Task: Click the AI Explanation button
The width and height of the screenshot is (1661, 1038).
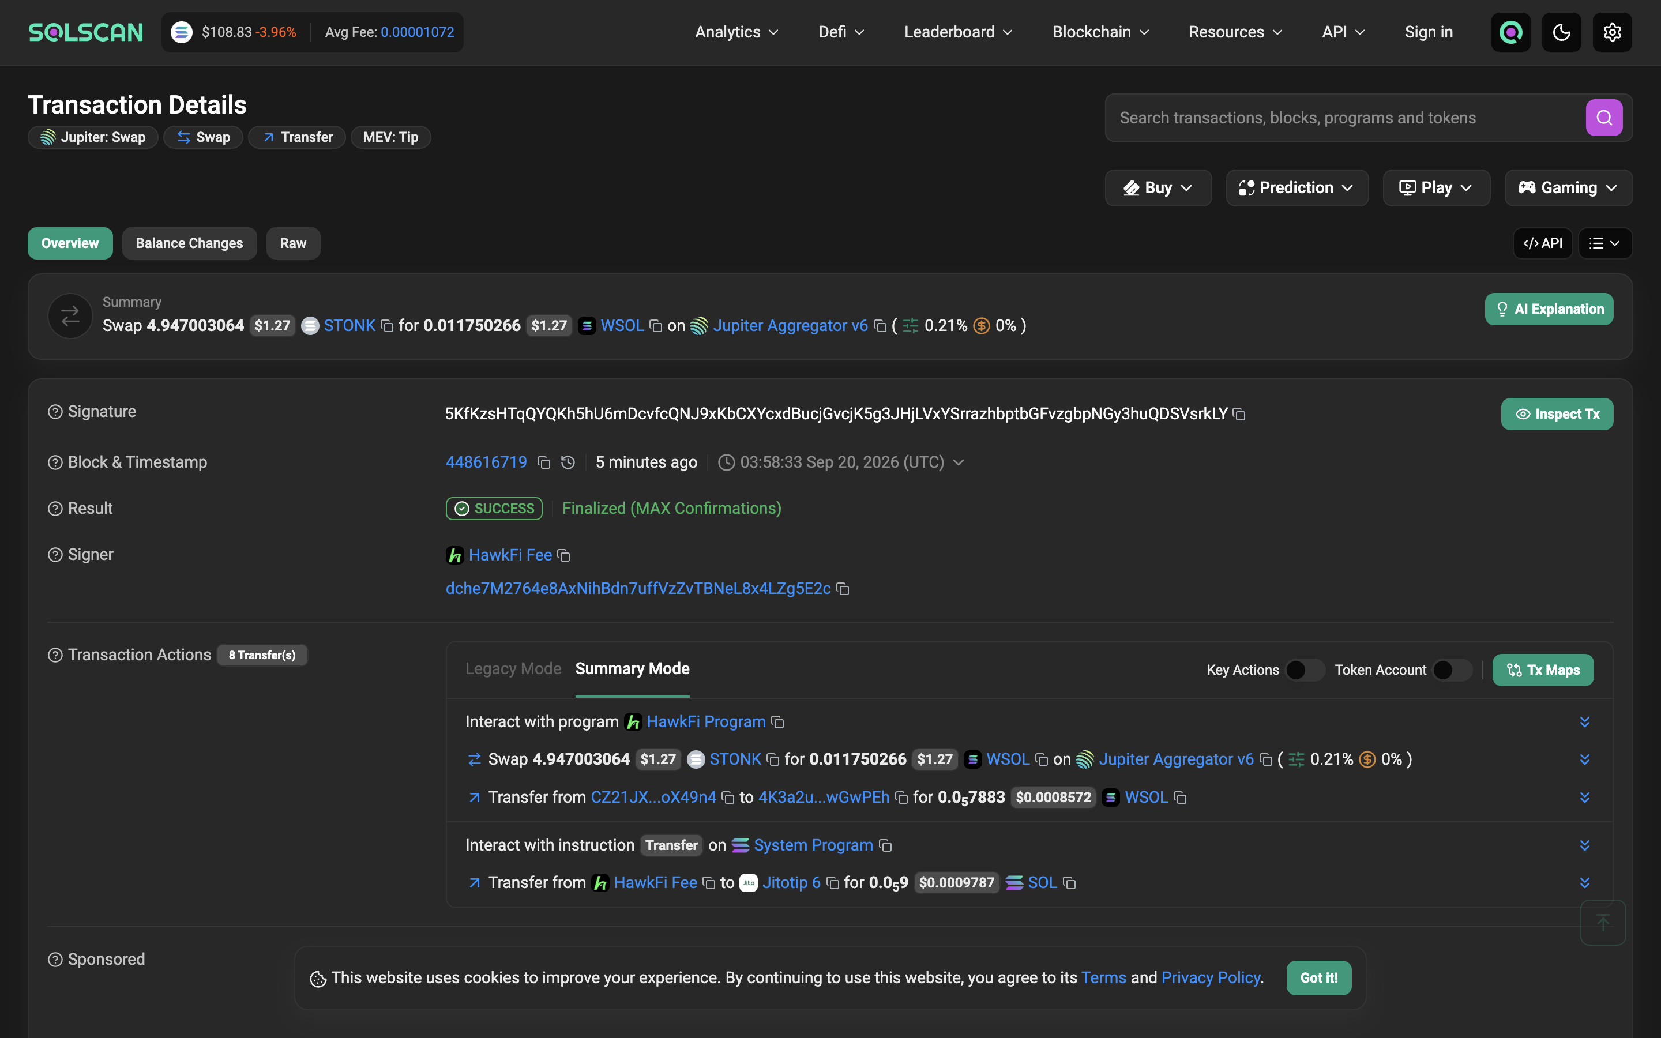Action: coord(1549,310)
